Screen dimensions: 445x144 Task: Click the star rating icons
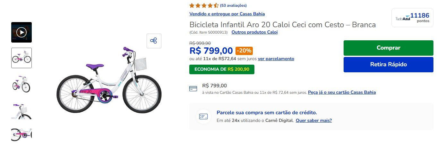tap(204, 5)
